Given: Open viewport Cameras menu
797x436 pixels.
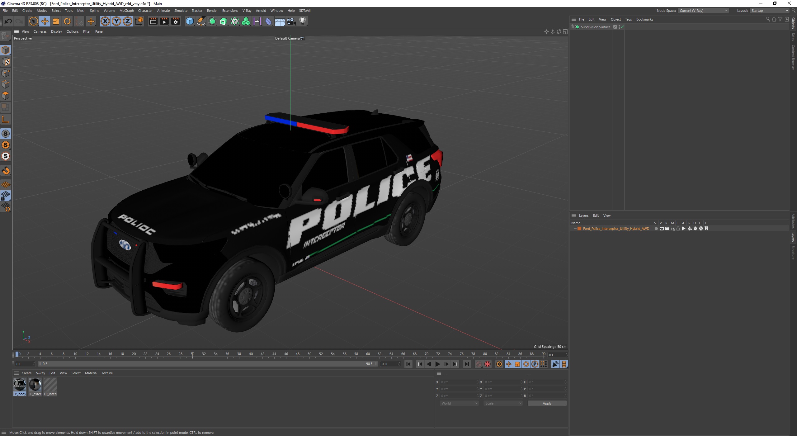Looking at the screenshot, I should pyautogui.click(x=40, y=31).
